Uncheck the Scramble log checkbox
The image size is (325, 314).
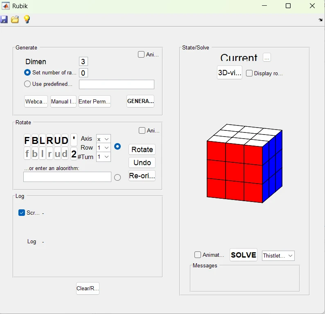pyautogui.click(x=22, y=213)
